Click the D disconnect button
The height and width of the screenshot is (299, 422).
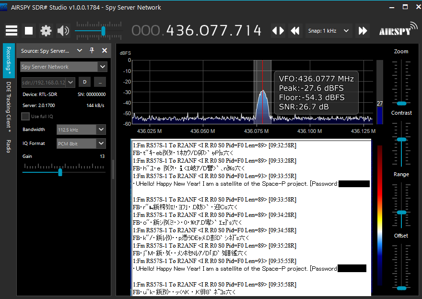click(85, 82)
